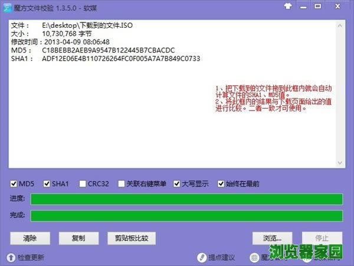Image resolution: width=354 pixels, height=266 pixels.
Task: Maximize the file checker window
Action: (318, 7)
